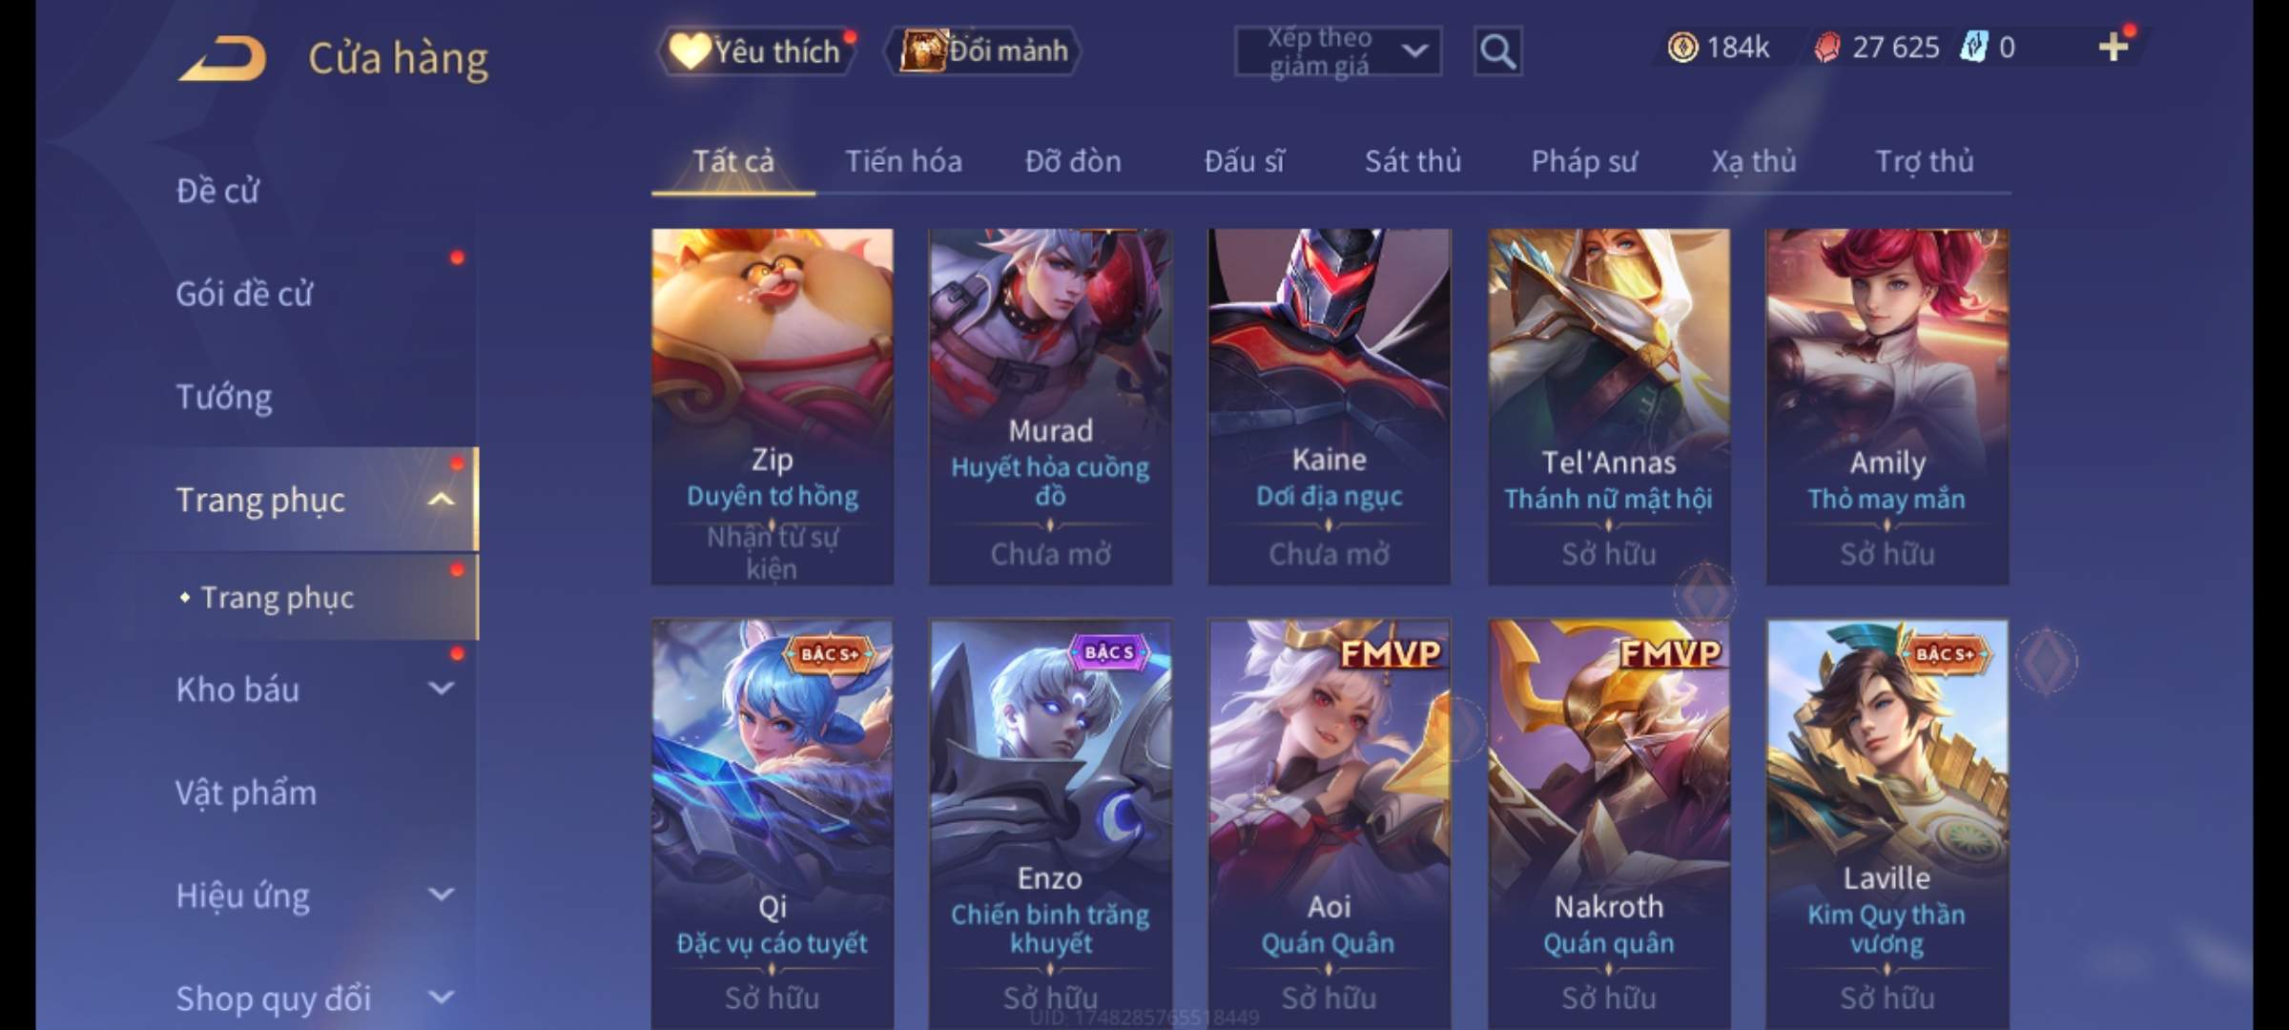Open the Murad Huyết hỏa cuồng đồ skin
The height and width of the screenshot is (1030, 2289).
(x=1050, y=406)
